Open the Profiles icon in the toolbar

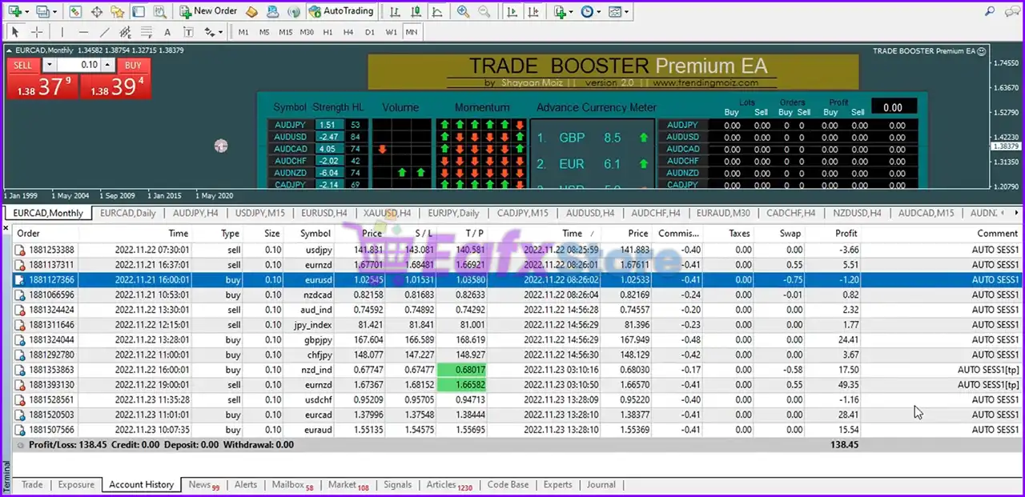click(42, 12)
